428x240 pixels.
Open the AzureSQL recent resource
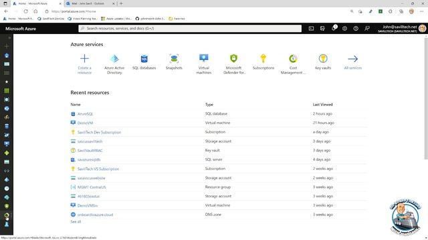85,114
